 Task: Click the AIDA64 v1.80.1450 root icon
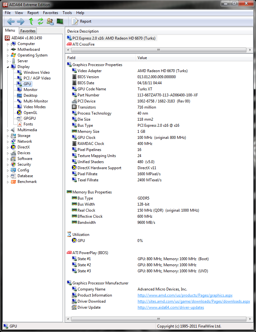click(x=7, y=38)
